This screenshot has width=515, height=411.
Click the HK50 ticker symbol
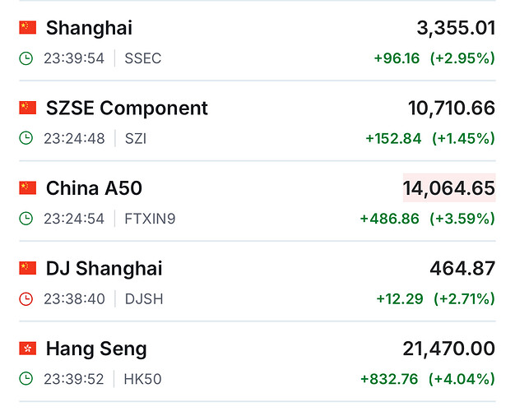tap(144, 379)
